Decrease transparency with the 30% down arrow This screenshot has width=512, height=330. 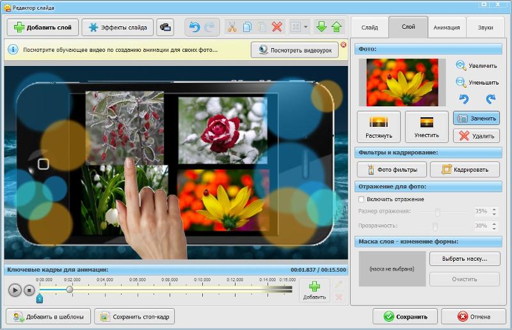494,228
